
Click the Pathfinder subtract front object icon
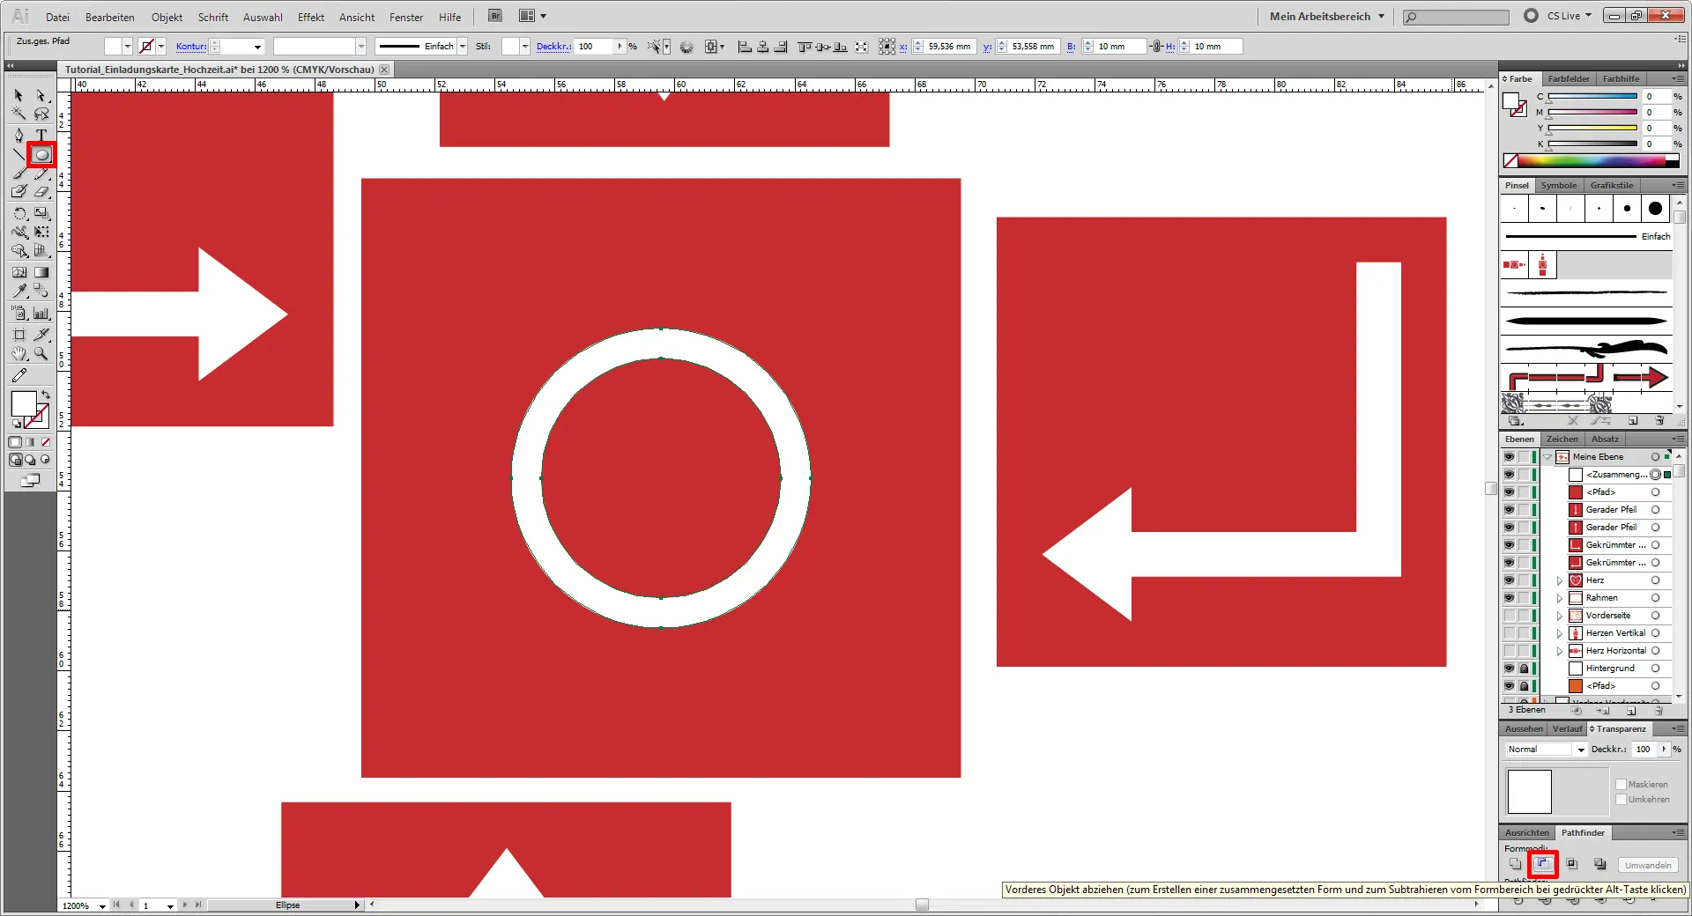click(x=1543, y=864)
